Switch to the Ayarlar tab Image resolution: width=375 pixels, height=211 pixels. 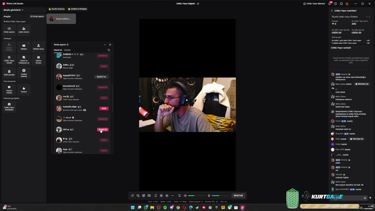(67, 50)
